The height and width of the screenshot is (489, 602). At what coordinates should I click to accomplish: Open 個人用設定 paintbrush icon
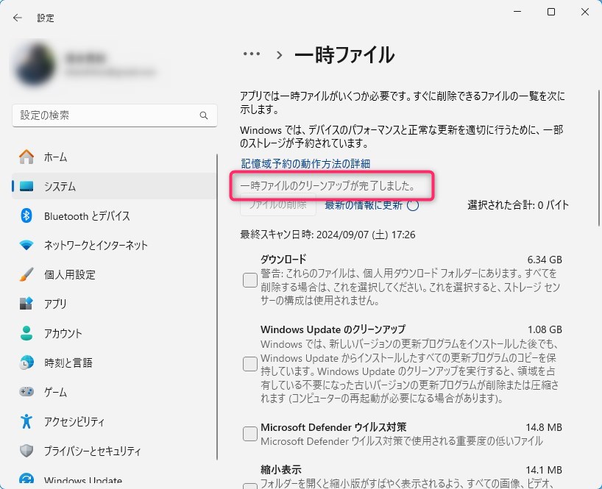[26, 274]
